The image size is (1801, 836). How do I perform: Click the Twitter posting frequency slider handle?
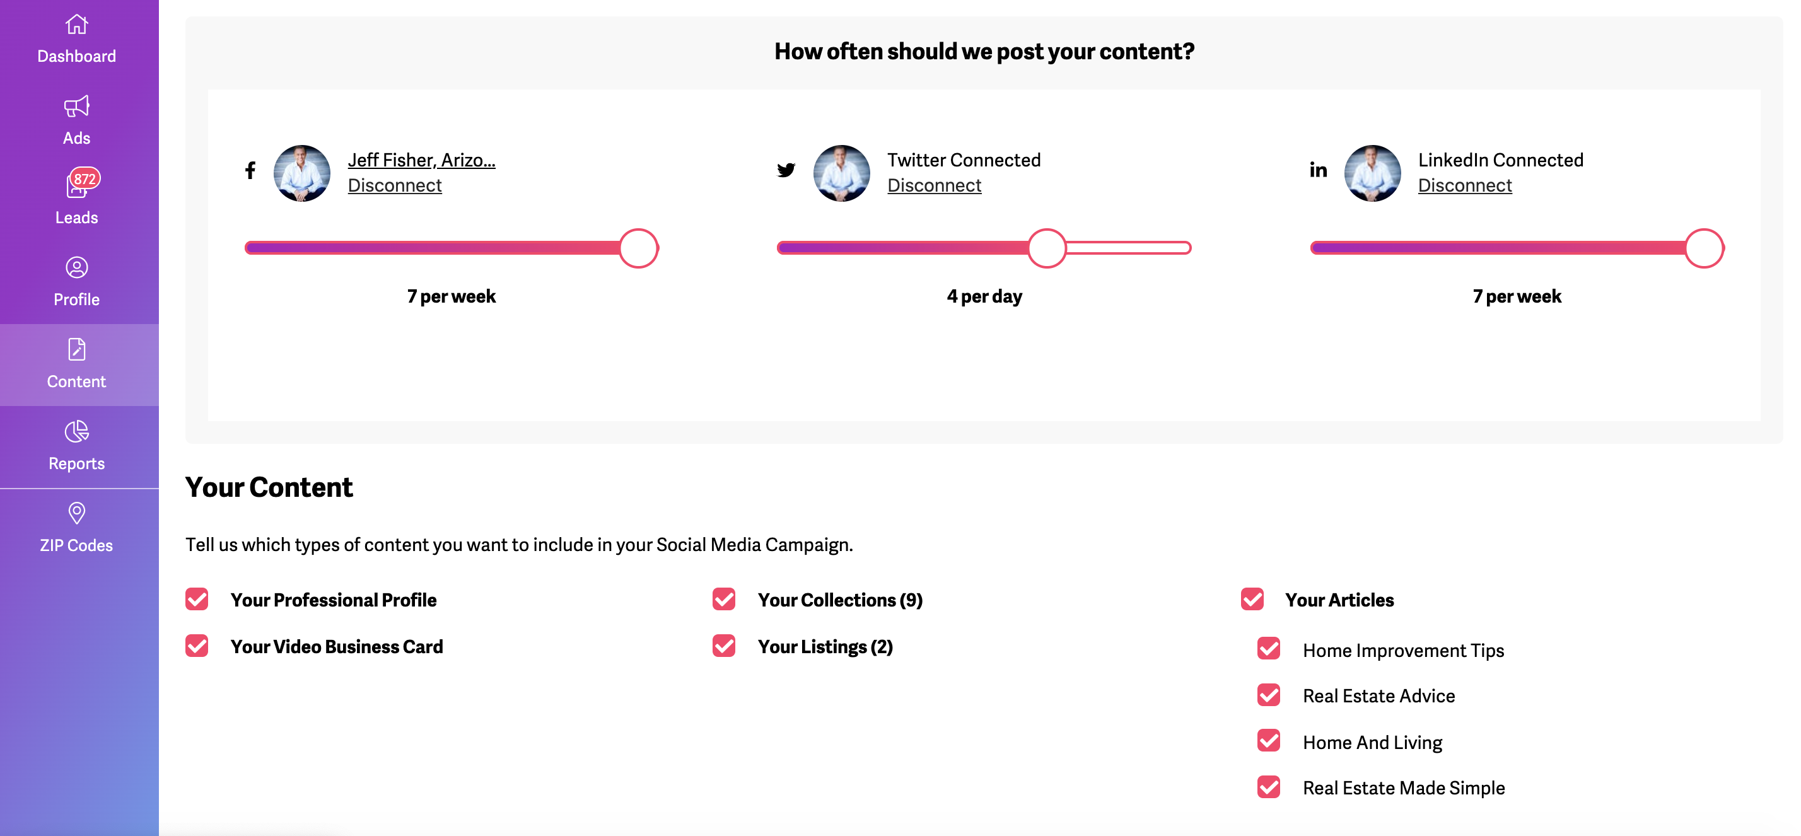tap(1047, 248)
